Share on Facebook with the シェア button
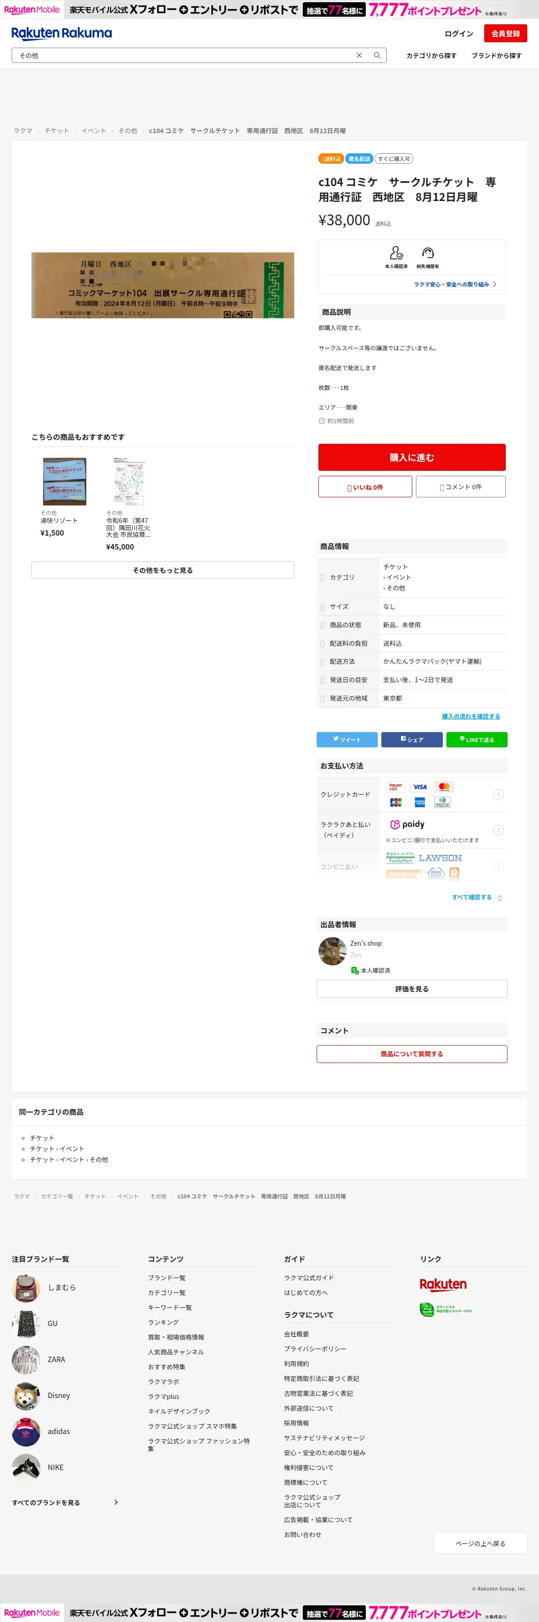 pos(412,739)
